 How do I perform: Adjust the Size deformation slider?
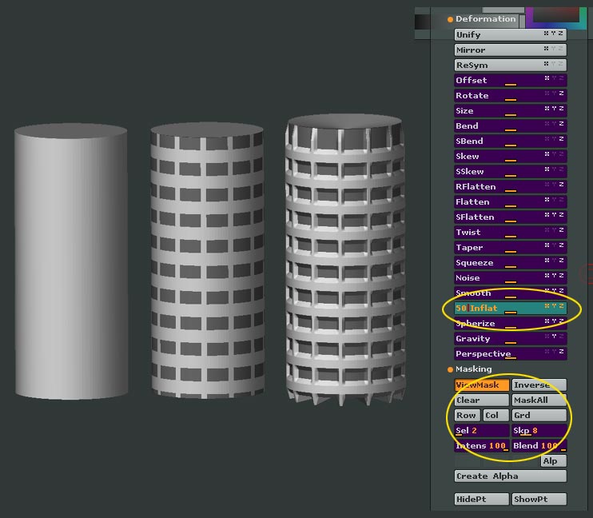click(x=510, y=110)
